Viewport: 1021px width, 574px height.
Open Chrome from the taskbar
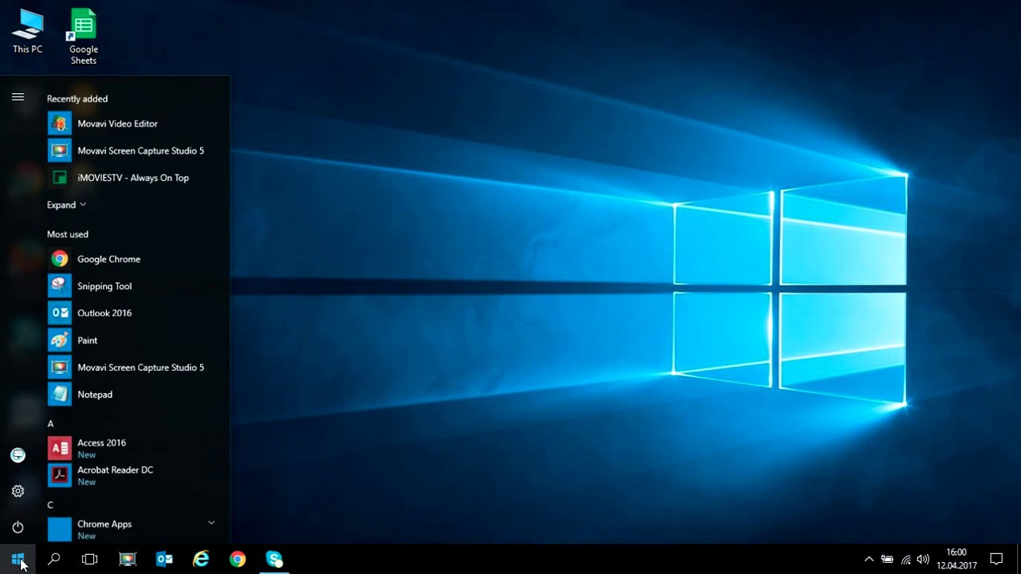[x=238, y=559]
